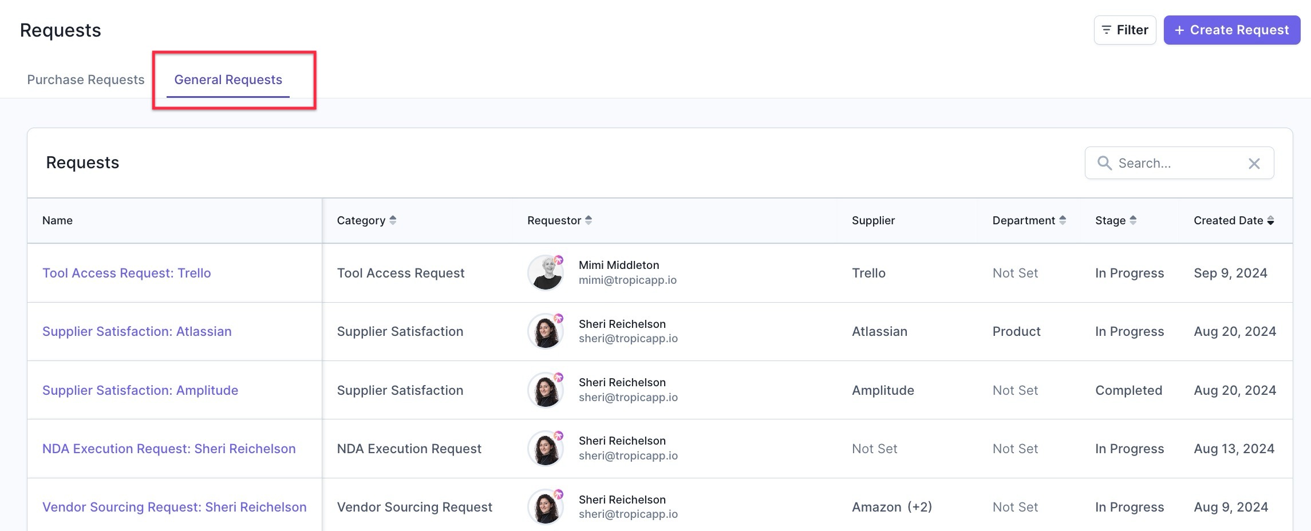Click Supplier Satisfaction category in Atlassian row
Image resolution: width=1311 pixels, height=531 pixels.
click(x=400, y=331)
